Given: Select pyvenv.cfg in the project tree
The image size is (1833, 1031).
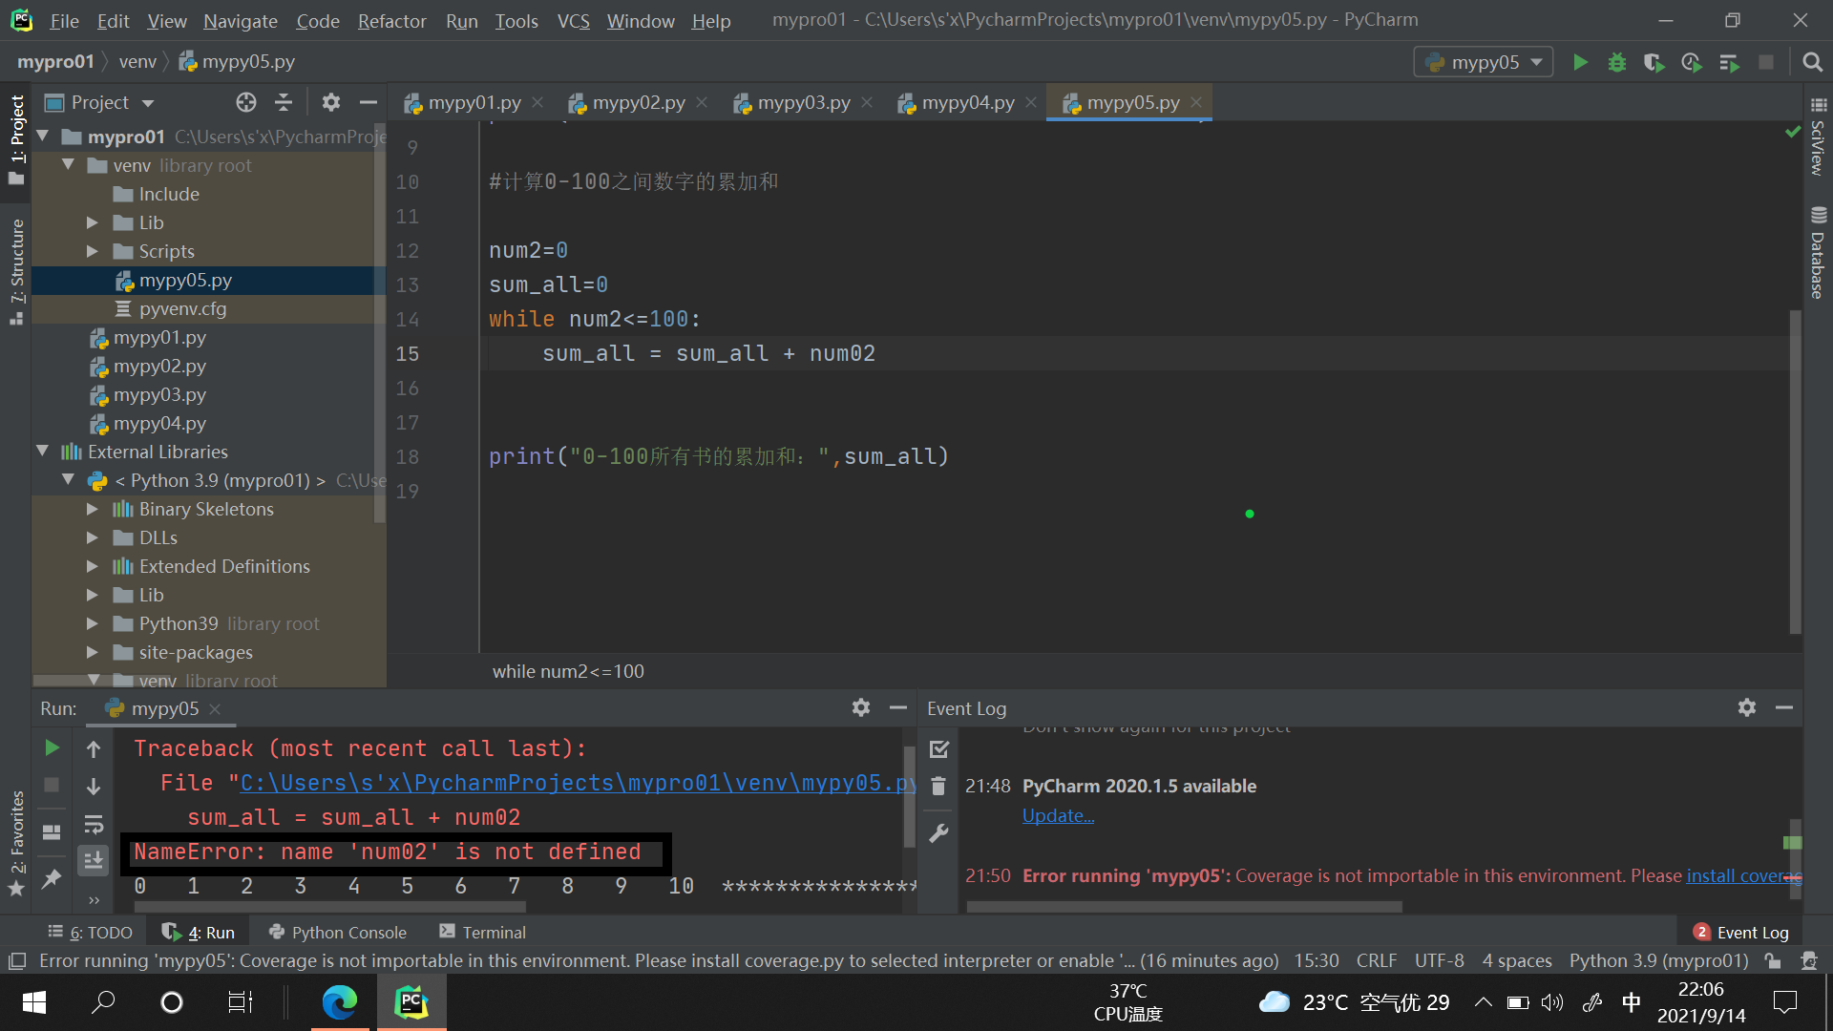Looking at the screenshot, I should (182, 308).
